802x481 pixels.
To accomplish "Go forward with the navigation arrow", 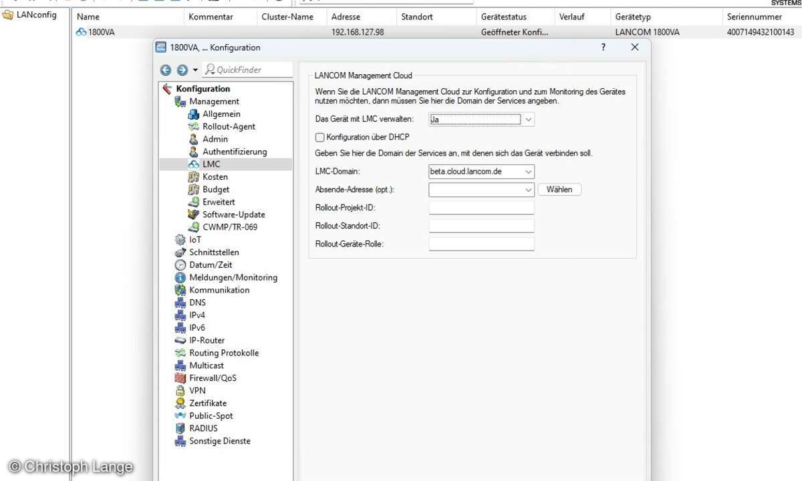I will coord(182,70).
